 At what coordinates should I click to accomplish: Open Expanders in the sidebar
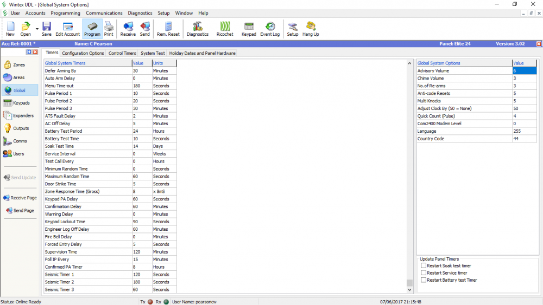pyautogui.click(x=18, y=115)
